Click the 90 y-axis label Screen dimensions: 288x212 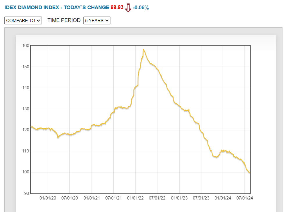(x=27, y=193)
